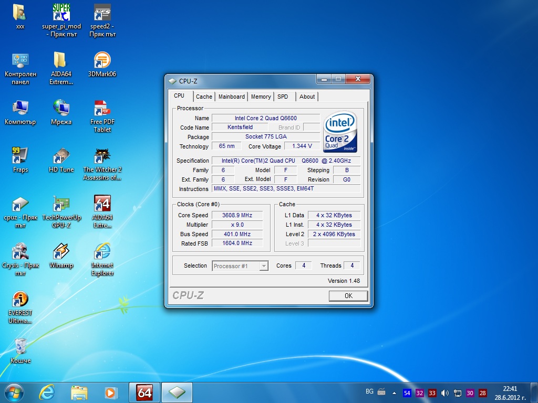Launch the 3DMark06 shortcut
This screenshot has width=538, height=403.
102,64
